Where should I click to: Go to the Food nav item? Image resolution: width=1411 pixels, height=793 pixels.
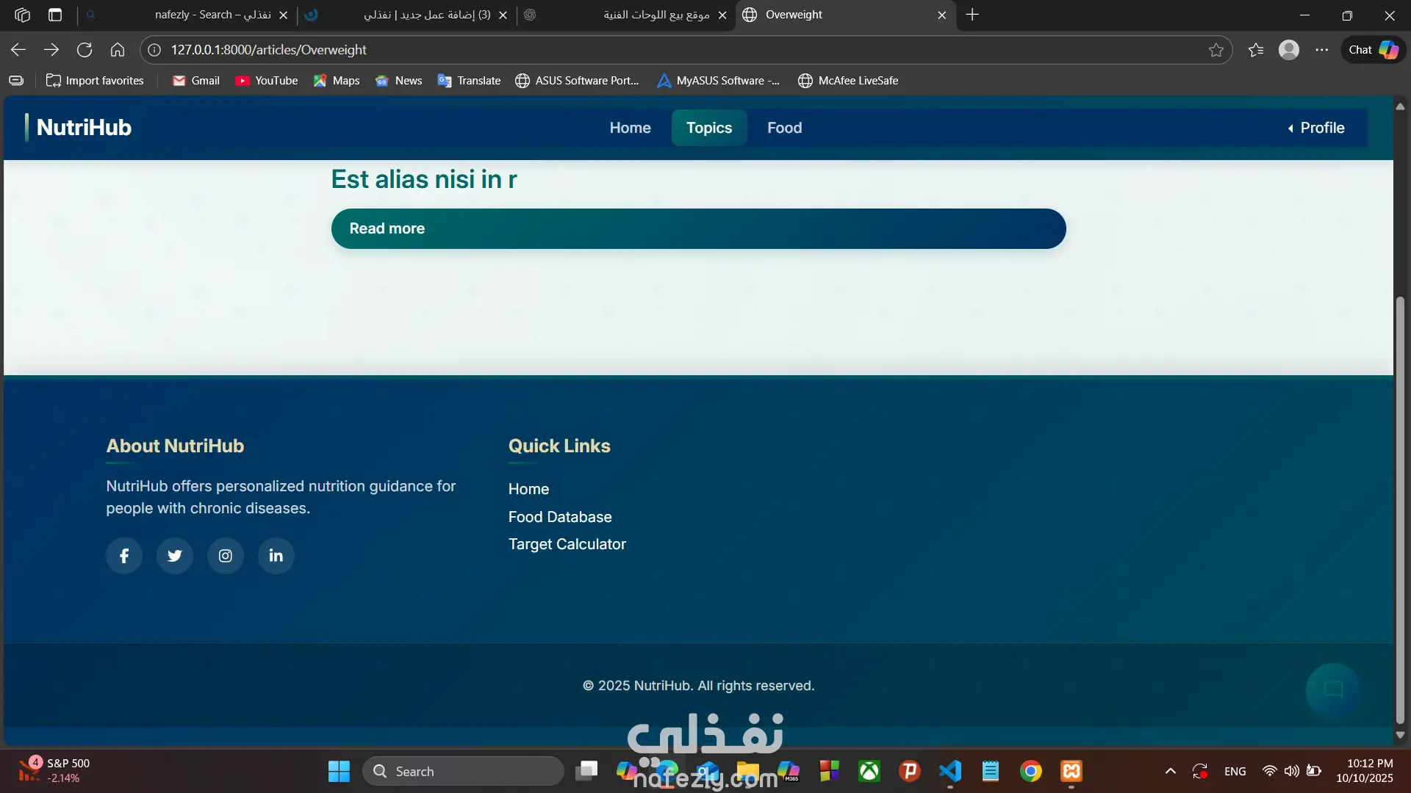pos(784,128)
